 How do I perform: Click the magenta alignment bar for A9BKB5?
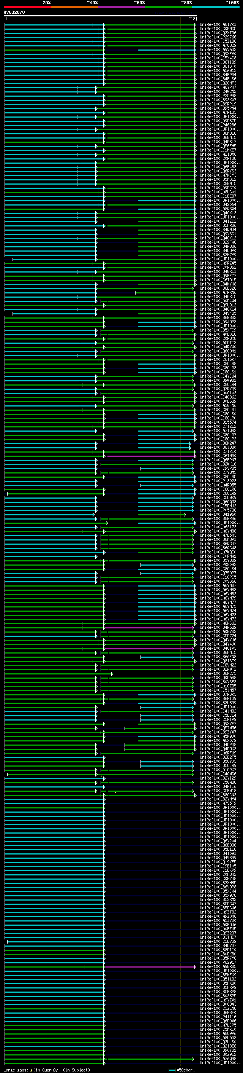click(150, 967)
